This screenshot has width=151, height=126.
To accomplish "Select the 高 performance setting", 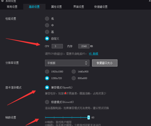I will 47,32.
